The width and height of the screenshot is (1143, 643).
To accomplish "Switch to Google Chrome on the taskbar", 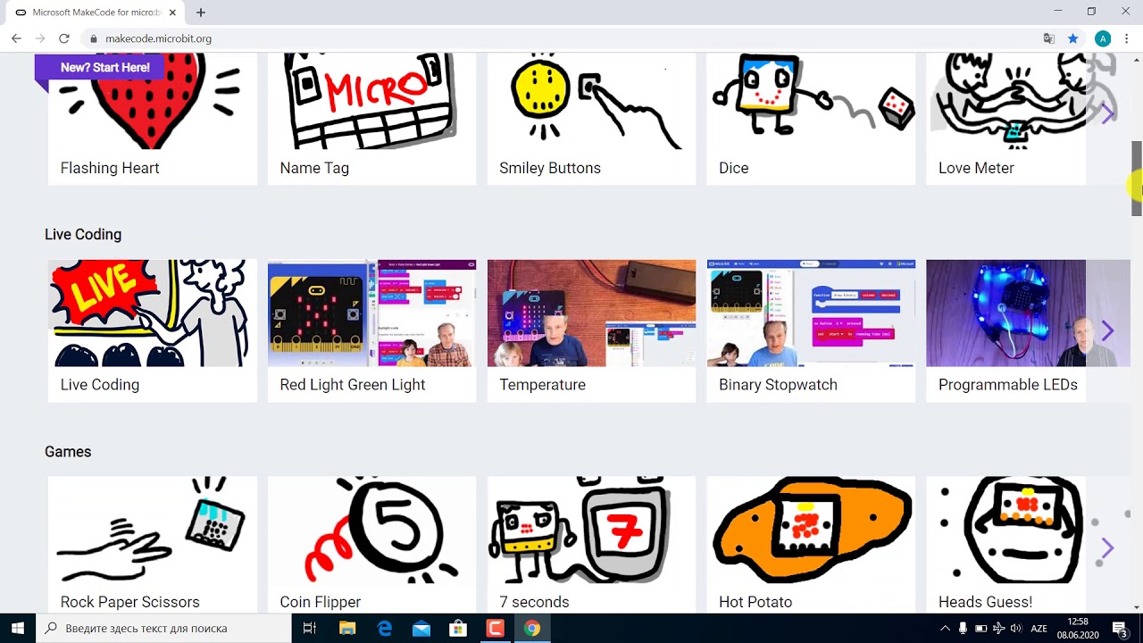I will point(532,628).
